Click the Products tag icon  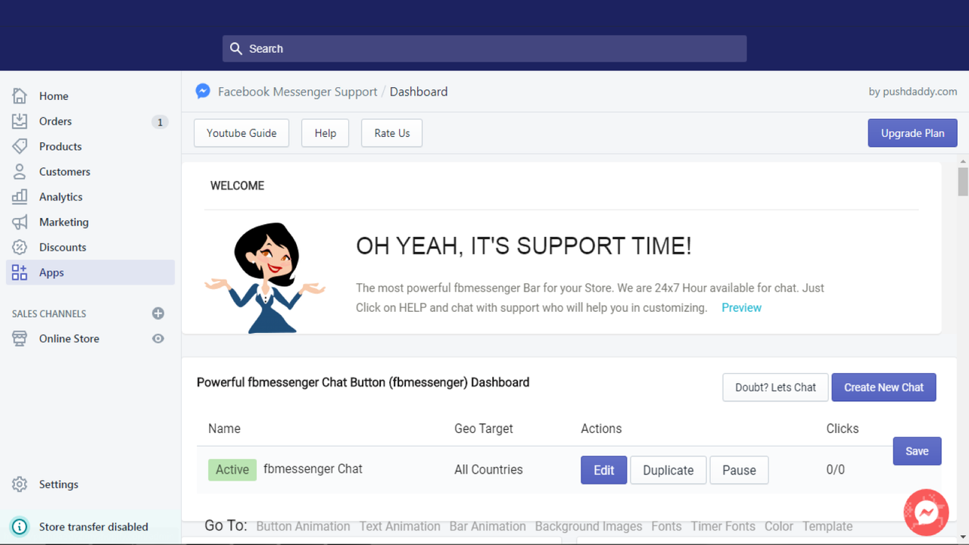pyautogui.click(x=20, y=146)
